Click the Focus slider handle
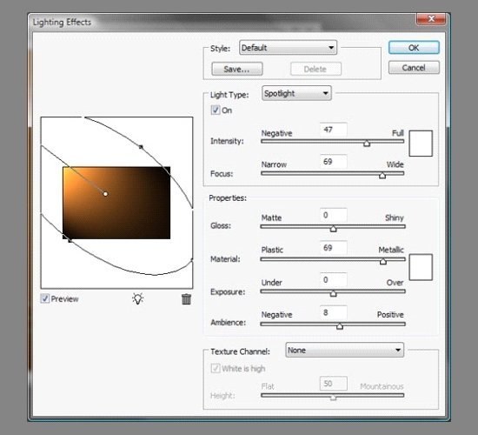The height and width of the screenshot is (435, 478). point(382,175)
